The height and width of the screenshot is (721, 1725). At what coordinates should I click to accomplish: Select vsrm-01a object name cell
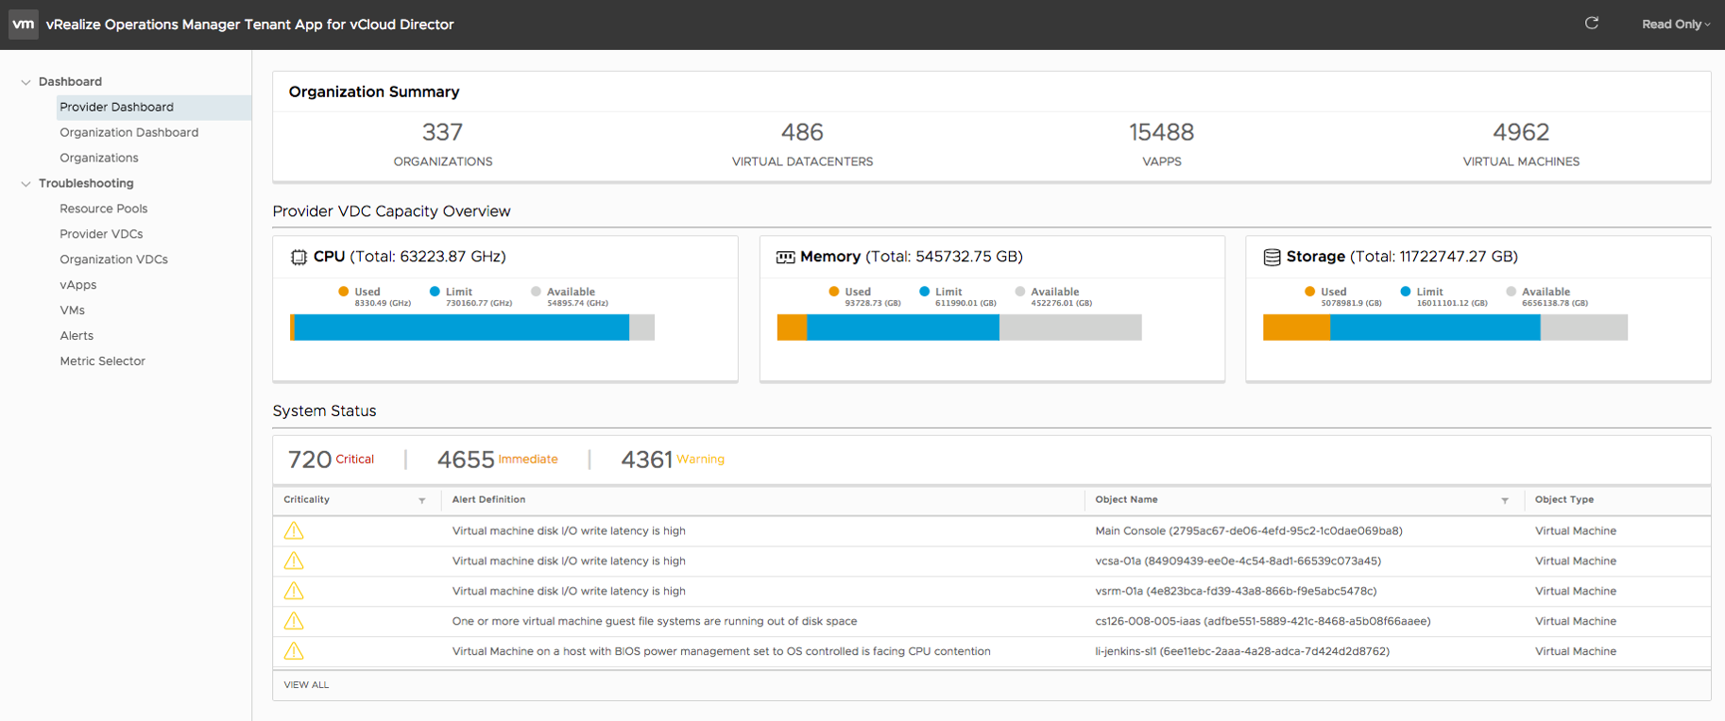(x=1236, y=592)
